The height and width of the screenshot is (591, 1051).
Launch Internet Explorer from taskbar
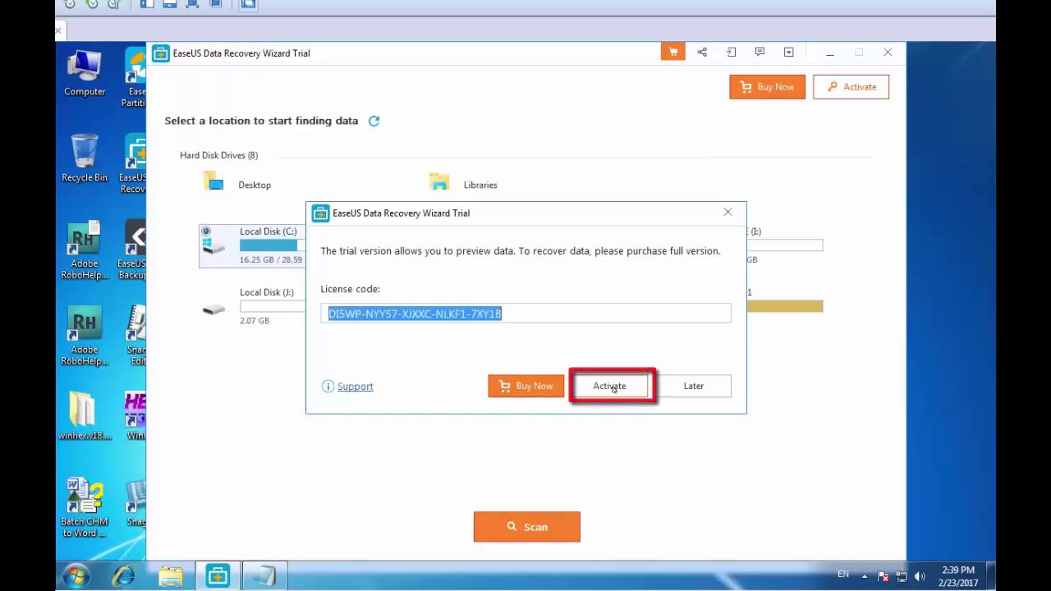(124, 577)
